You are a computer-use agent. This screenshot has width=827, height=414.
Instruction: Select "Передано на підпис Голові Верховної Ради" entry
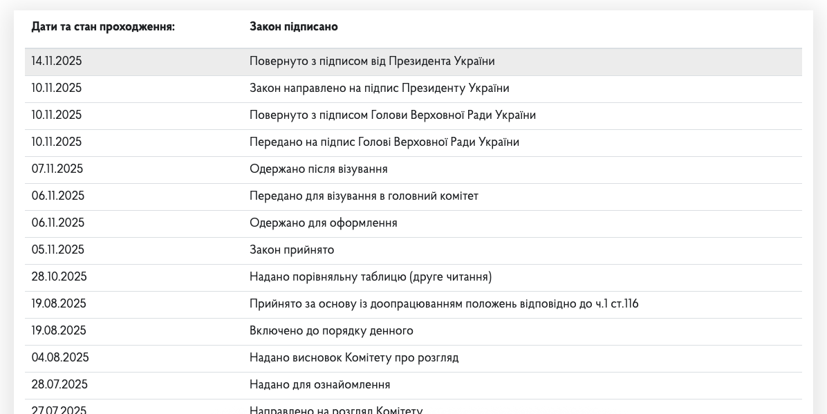coord(384,142)
